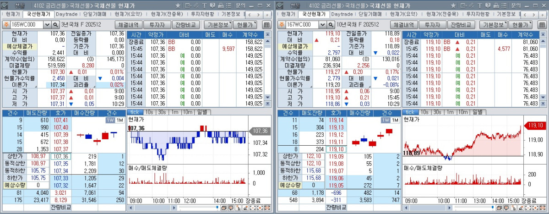Click export arrow icon in right window title bar
Screen dimensions: 549x214
463,5
